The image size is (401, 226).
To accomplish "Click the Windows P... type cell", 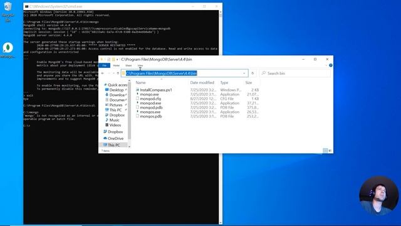I will 231,90.
